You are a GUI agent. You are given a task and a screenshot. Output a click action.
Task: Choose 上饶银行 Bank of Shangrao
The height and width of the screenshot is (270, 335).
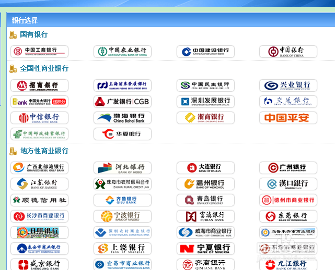coord(122,249)
